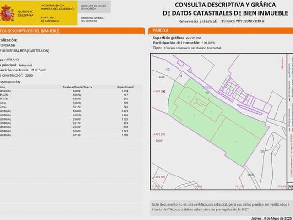This screenshot has height=220, width=293.
Task: Click the '1/01/01' table cell
Action: [x=77, y=107]
